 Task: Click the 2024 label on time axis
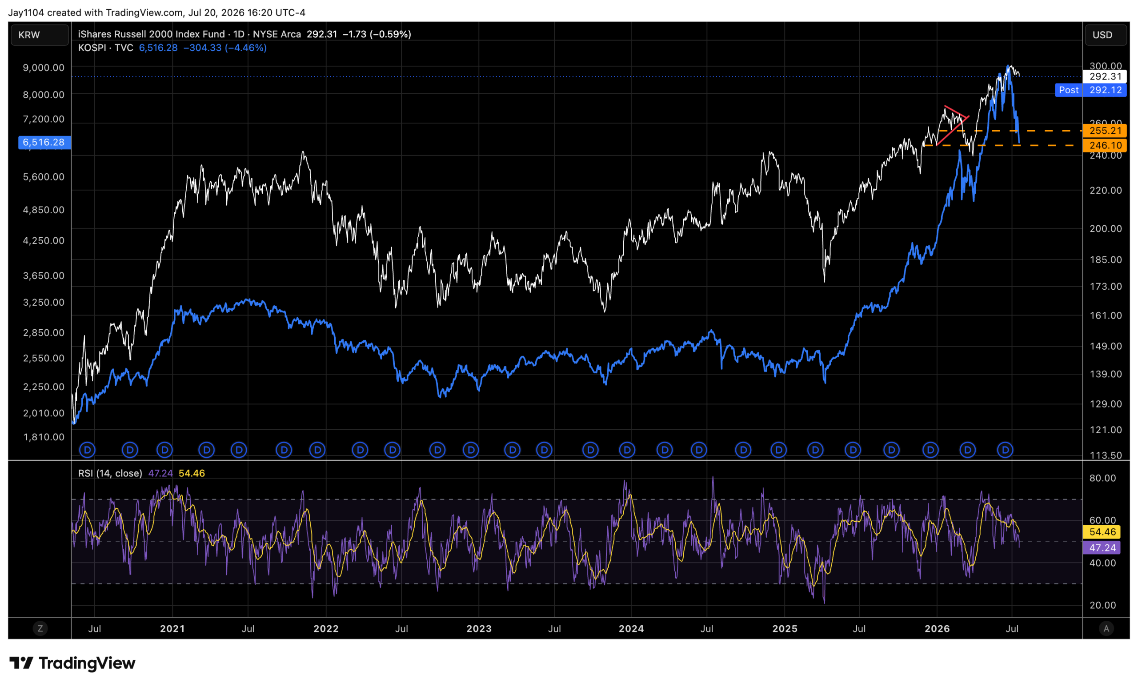click(631, 629)
